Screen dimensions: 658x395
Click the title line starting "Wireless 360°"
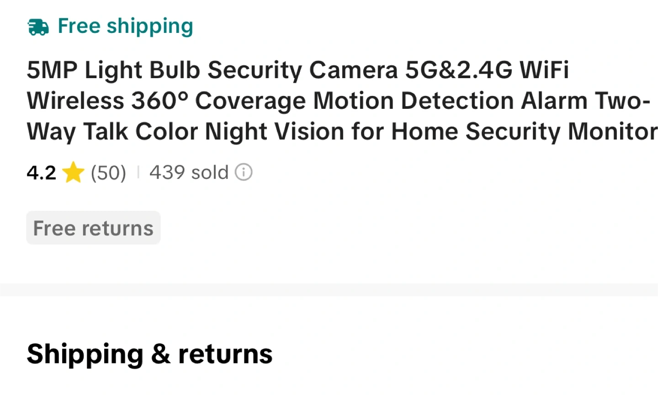(338, 101)
